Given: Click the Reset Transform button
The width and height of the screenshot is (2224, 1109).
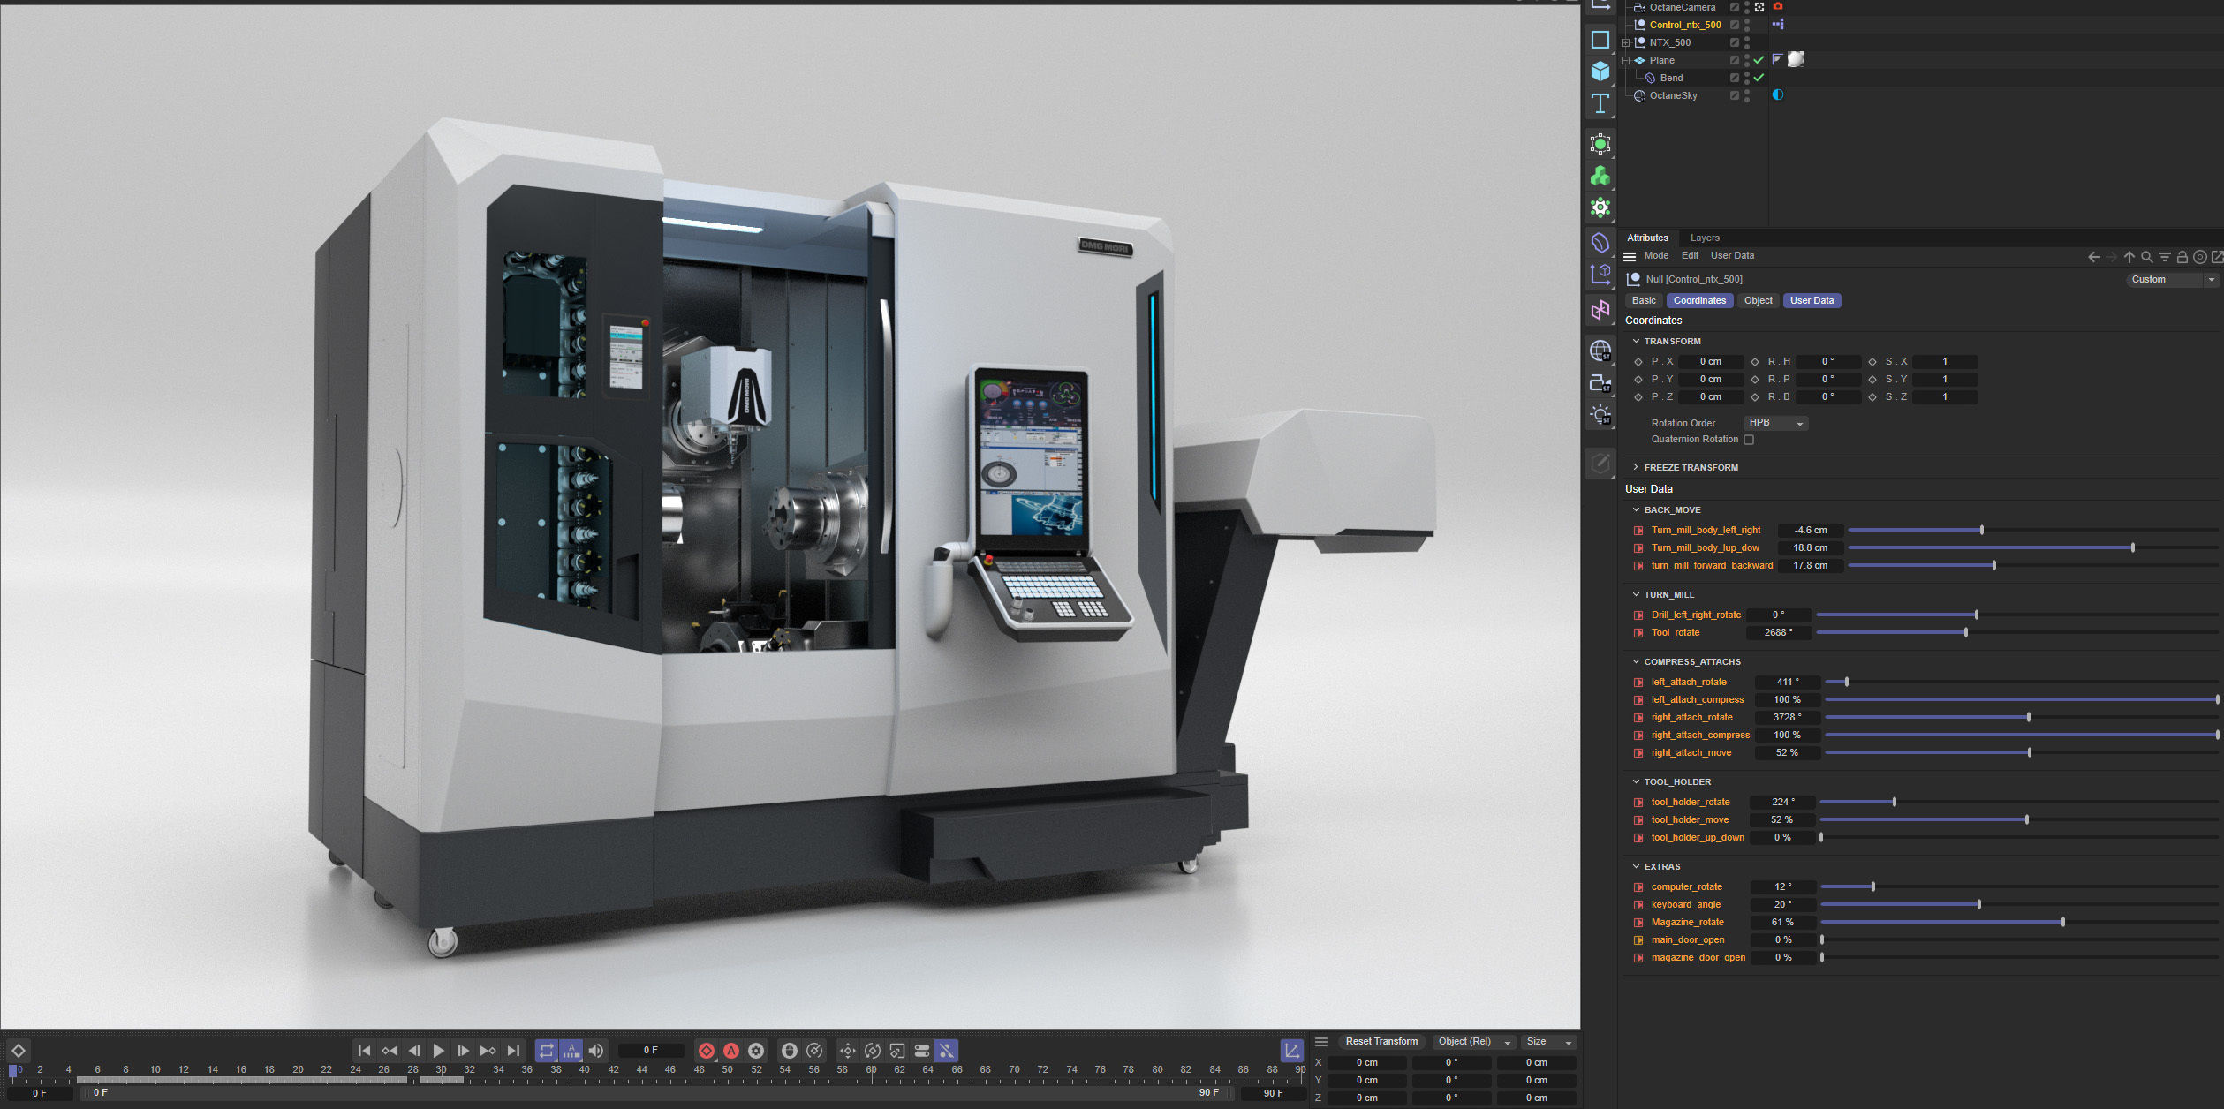Looking at the screenshot, I should [1381, 1042].
